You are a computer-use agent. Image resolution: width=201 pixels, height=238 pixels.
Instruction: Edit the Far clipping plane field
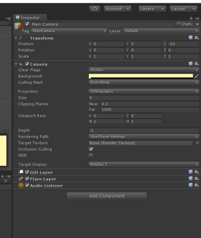pyautogui.click(x=150, y=110)
